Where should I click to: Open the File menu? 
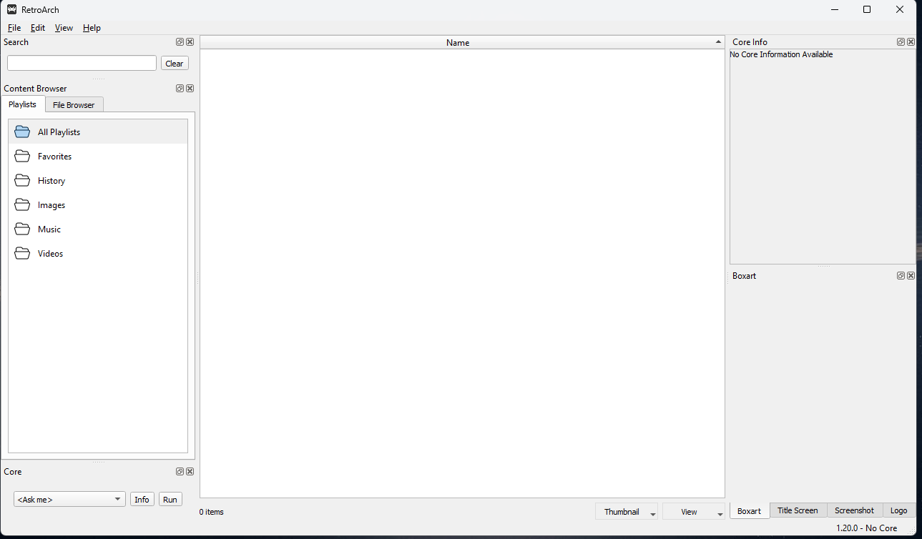(x=14, y=28)
